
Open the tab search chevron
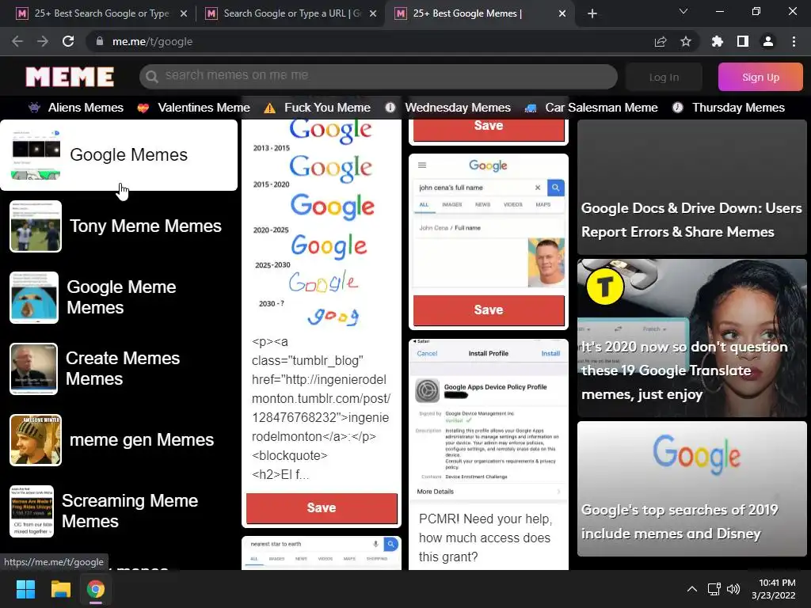point(683,11)
